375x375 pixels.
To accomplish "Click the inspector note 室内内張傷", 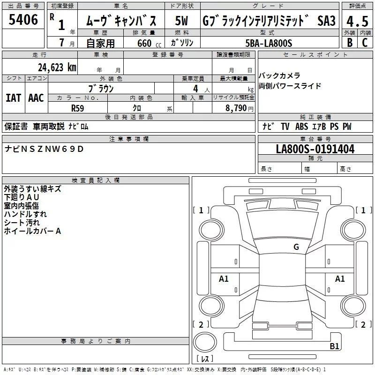I will [21, 206].
